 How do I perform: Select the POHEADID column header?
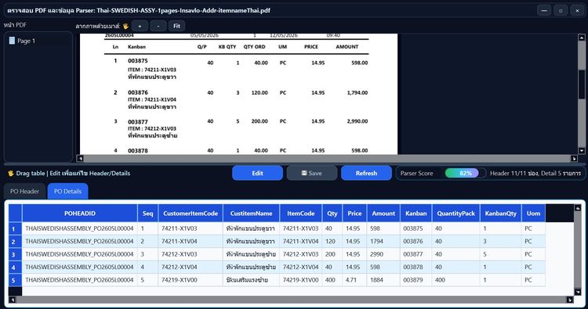click(80, 214)
